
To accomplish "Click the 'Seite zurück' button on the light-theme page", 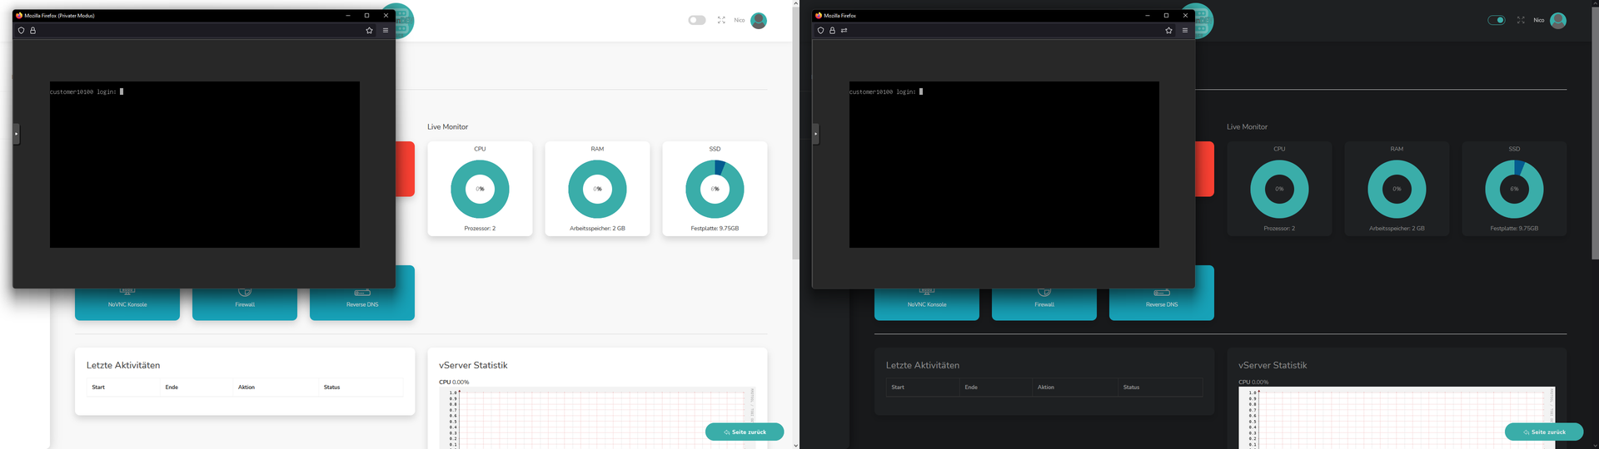I will click(745, 432).
